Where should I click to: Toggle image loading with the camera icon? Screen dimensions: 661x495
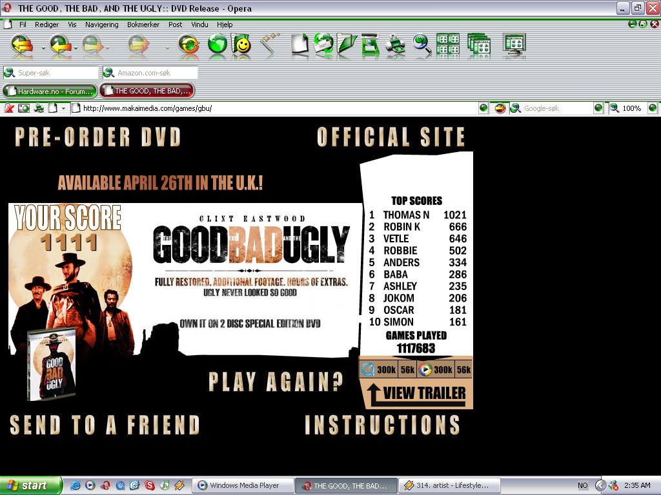pos(24,108)
